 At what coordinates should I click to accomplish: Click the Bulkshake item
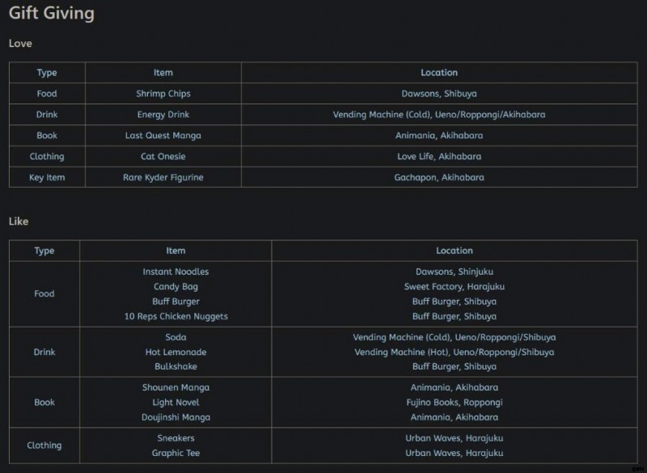175,366
